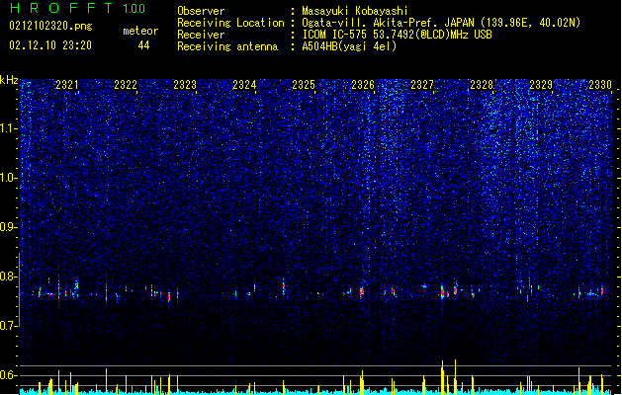The image size is (622, 395).
Task: Click the date stamp 02.12.10 23:20
Action: [50, 45]
